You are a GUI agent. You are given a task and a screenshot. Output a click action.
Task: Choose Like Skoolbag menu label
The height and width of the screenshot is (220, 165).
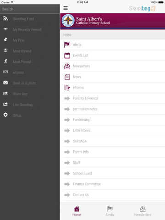pos(23,104)
